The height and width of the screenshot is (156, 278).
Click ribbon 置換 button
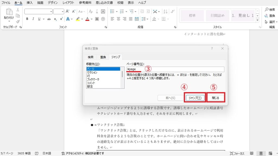coord(270,16)
